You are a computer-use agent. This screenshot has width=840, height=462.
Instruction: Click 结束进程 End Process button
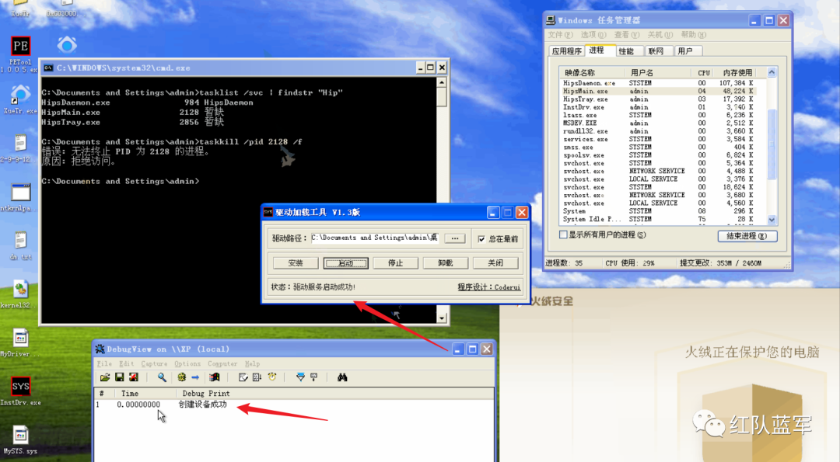tap(747, 236)
